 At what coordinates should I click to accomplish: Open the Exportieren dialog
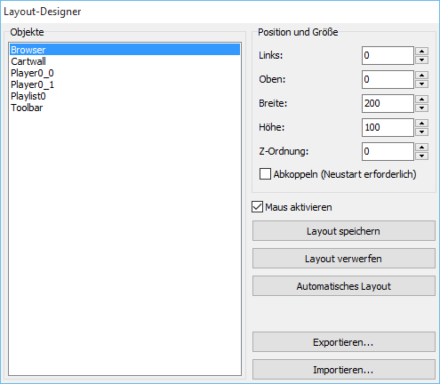click(344, 342)
